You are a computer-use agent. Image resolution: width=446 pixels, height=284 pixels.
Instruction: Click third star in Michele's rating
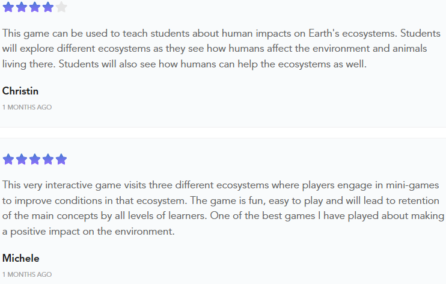click(35, 159)
